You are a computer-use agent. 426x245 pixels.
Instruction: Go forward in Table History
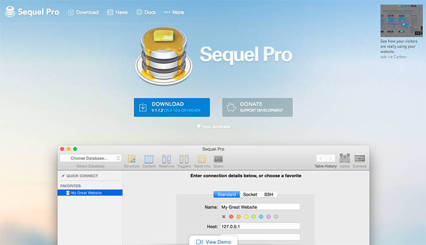point(330,158)
